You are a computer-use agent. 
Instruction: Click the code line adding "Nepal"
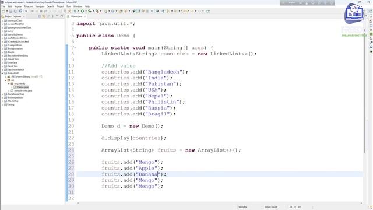(137, 96)
